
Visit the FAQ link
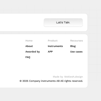28,57
